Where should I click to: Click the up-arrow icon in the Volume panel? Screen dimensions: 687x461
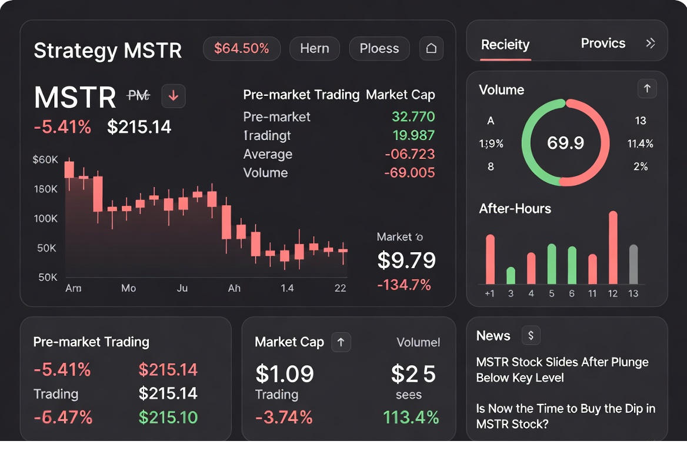pos(647,88)
